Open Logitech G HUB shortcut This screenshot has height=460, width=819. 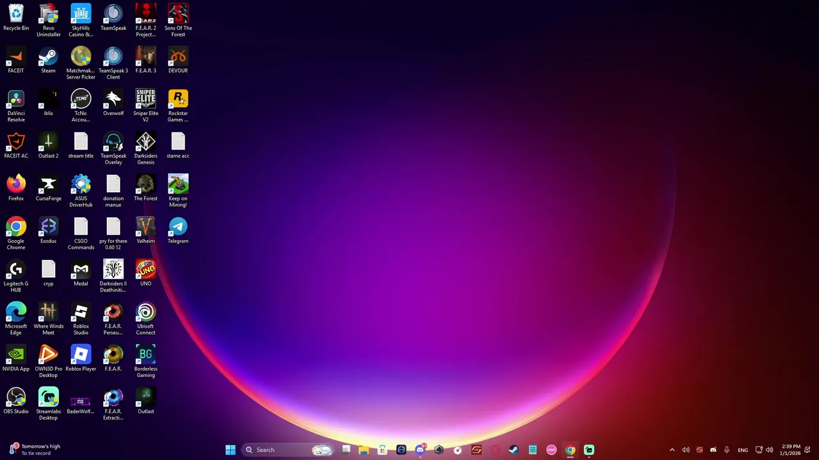pyautogui.click(x=16, y=276)
